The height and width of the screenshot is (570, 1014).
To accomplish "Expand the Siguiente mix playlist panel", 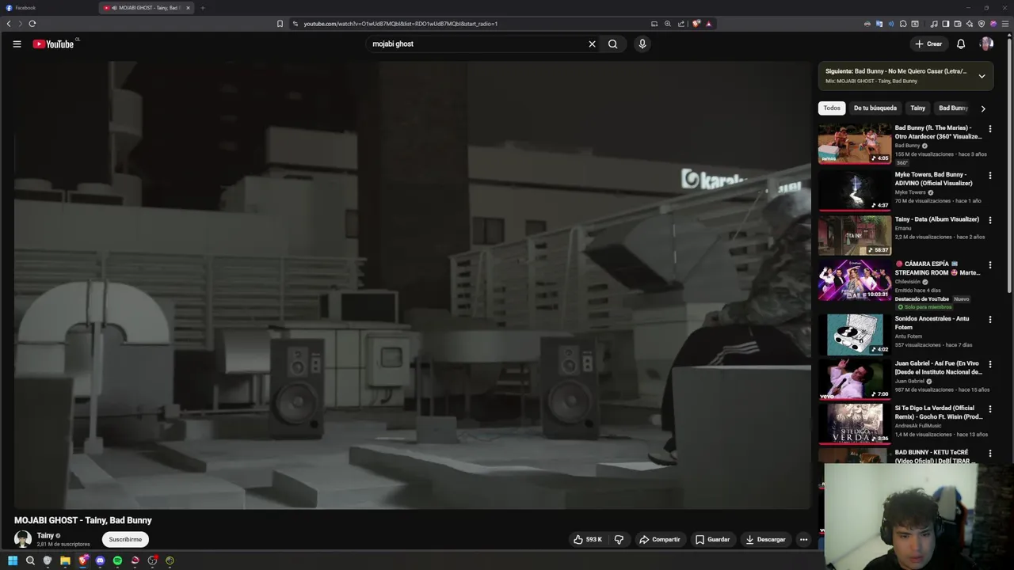I will [x=982, y=76].
